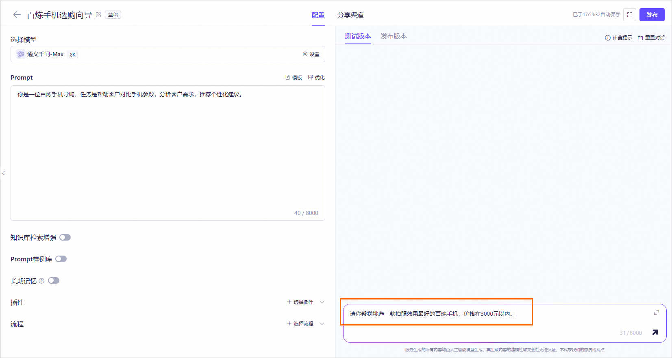672x358 pixels.
Task: Expand the 流程 section chevron
Action: pyautogui.click(x=322, y=323)
